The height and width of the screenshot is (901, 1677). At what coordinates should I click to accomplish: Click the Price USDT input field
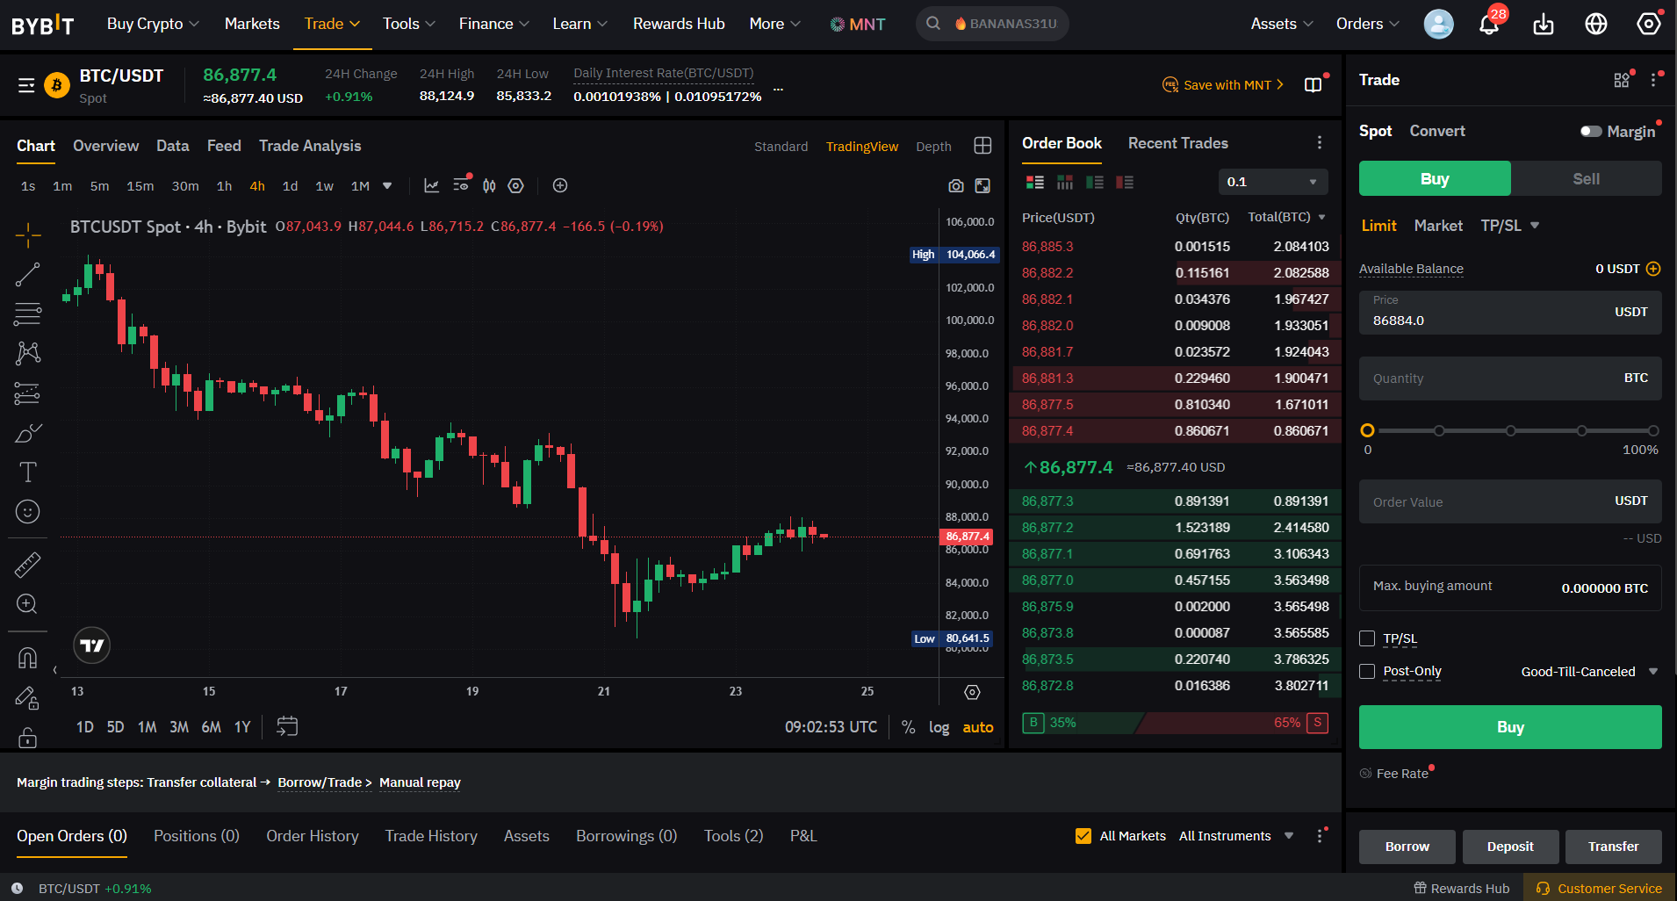tap(1510, 313)
